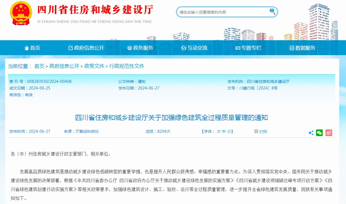Share the article via WeChat icon
Image resolution: width=346 pixels, height=204 pixels.
[319, 133]
